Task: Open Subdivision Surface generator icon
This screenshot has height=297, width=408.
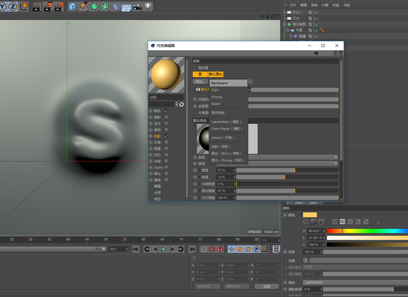Action: (94, 6)
